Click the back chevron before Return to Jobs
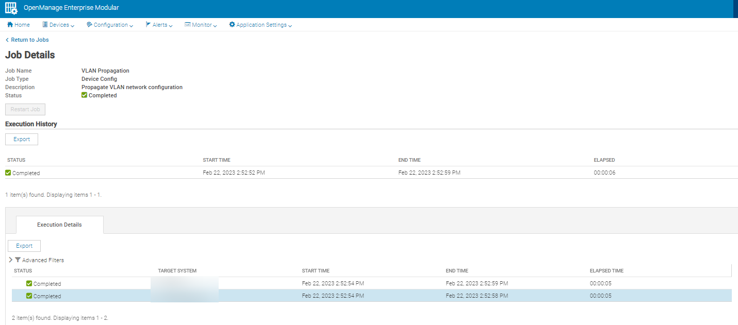The height and width of the screenshot is (325, 738). (6, 40)
